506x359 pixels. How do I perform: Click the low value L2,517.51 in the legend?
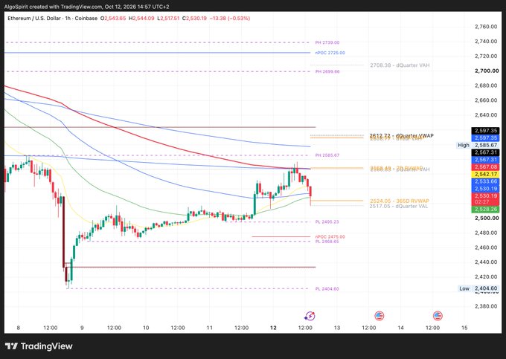click(x=168, y=19)
